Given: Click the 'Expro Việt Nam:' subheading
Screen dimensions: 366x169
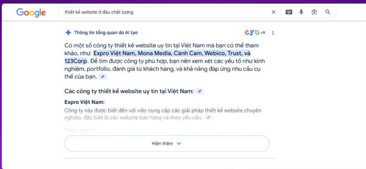Looking at the screenshot, I should pyautogui.click(x=85, y=103).
